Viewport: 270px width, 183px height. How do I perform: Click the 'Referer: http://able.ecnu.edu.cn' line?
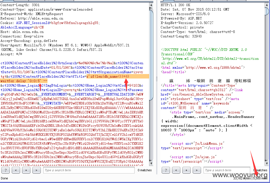[x=32, y=18]
